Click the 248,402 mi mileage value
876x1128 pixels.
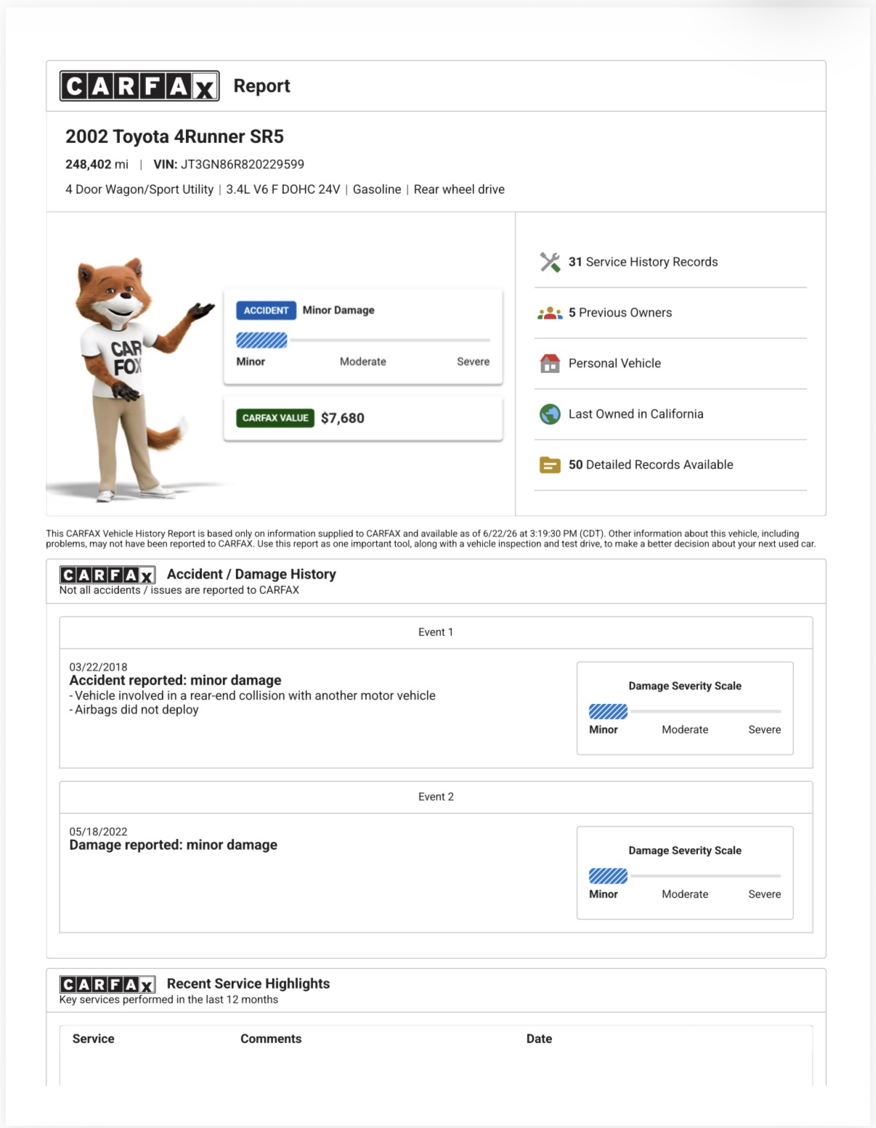(97, 165)
